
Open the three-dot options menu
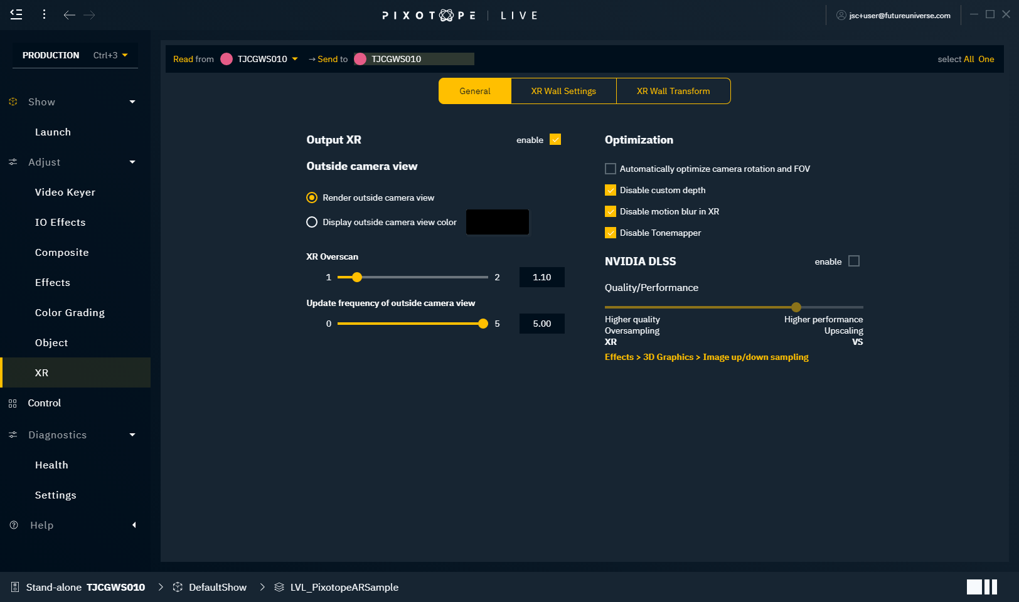(x=44, y=14)
